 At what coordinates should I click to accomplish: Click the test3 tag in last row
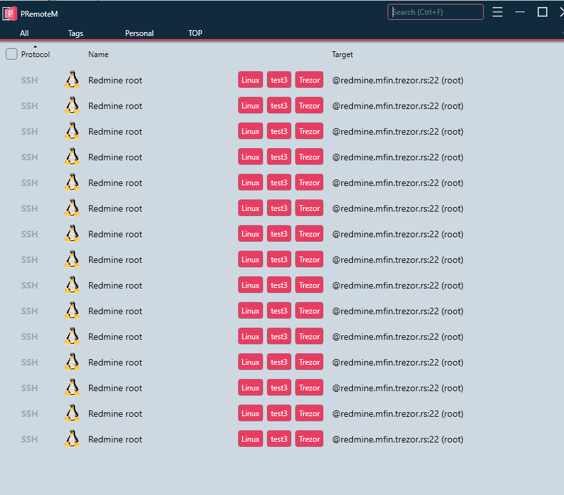[x=278, y=439]
